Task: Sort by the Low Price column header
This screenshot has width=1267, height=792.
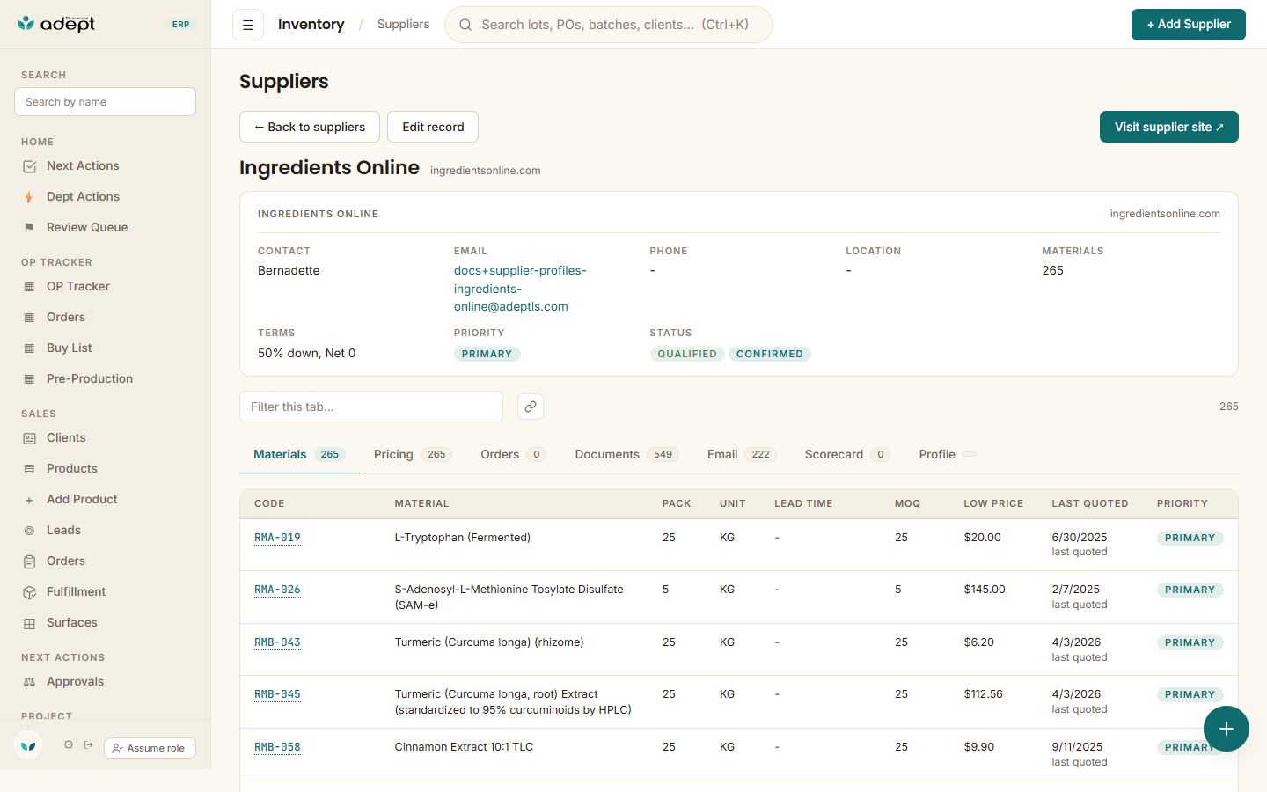Action: tap(993, 504)
